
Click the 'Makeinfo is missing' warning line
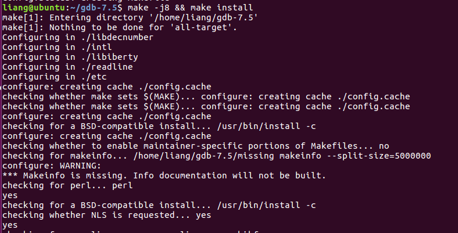click(x=164, y=176)
